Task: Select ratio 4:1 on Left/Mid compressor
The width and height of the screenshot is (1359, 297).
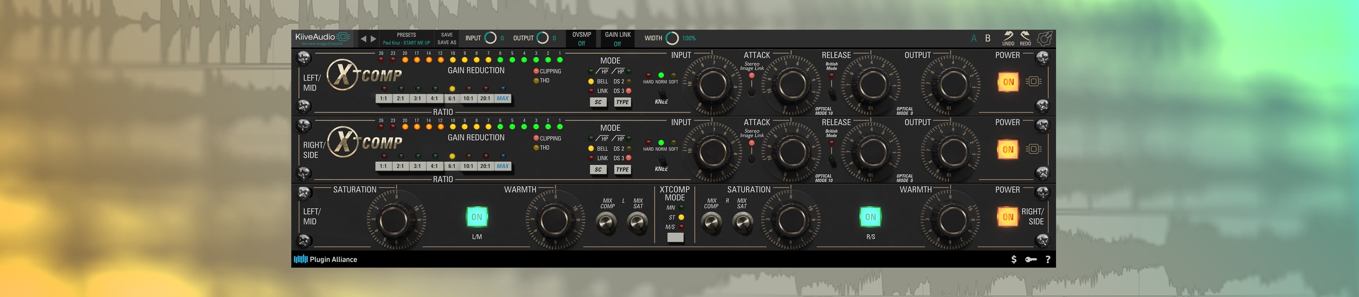Action: 434,99
